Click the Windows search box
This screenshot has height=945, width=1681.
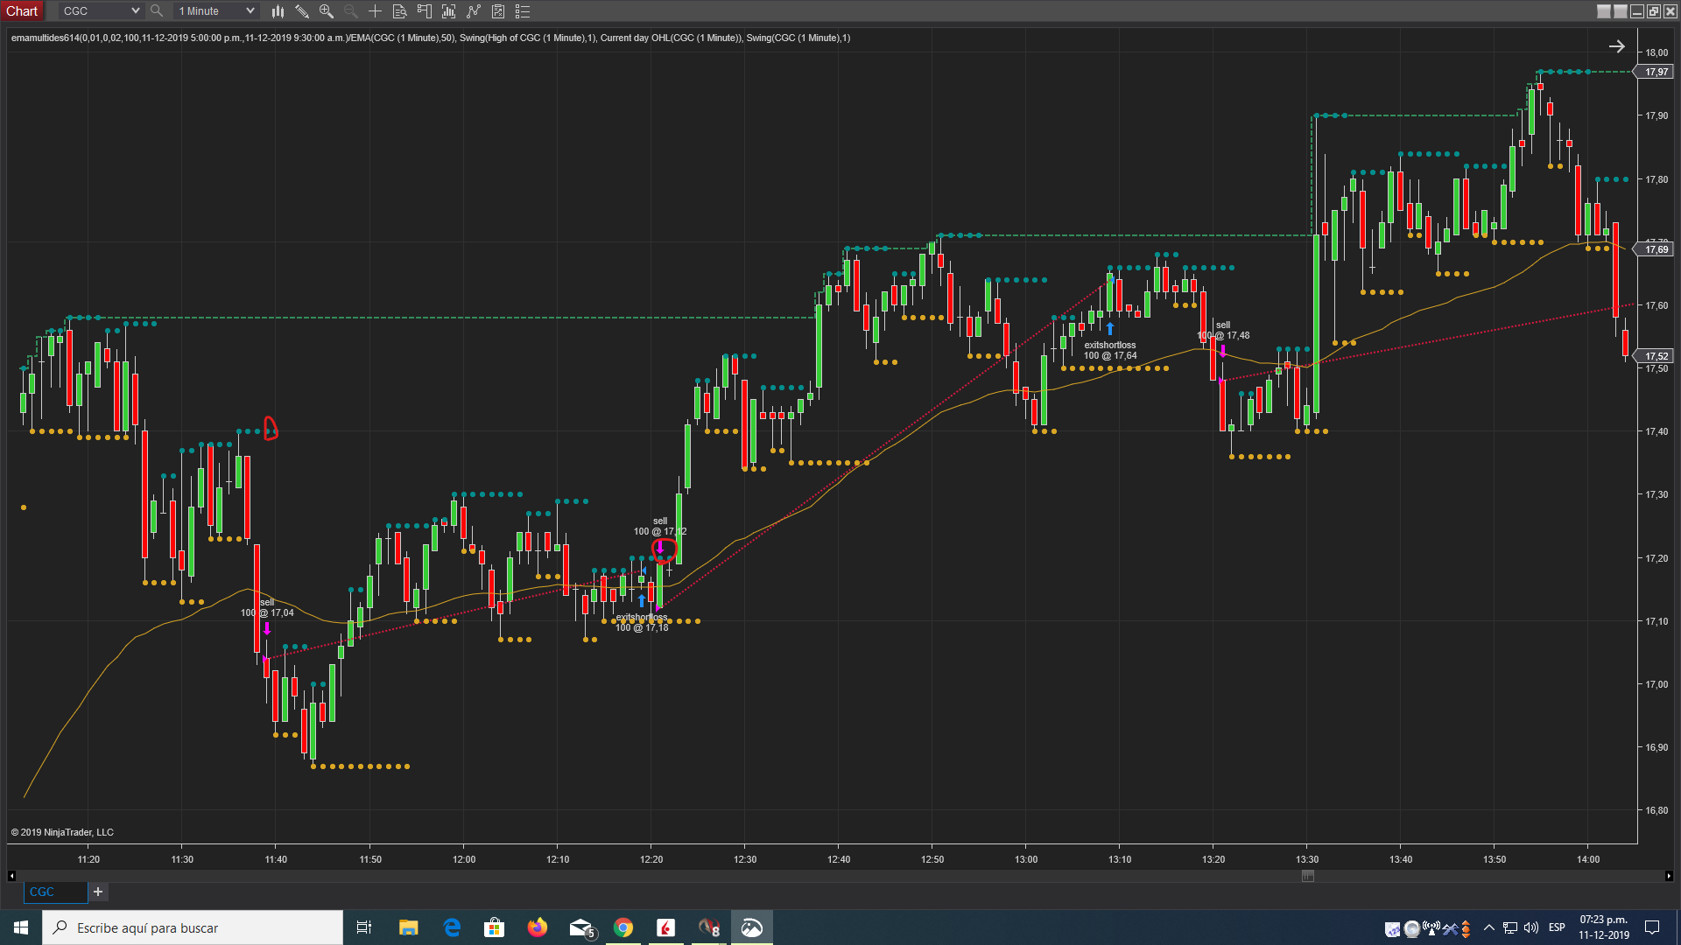(x=193, y=927)
